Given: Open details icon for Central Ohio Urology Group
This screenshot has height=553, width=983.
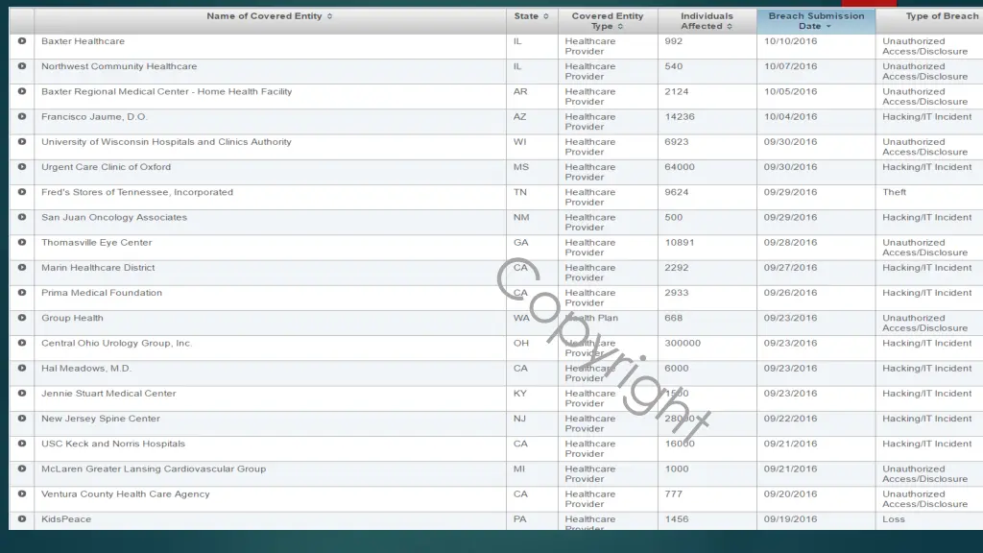Looking at the screenshot, I should coord(22,343).
